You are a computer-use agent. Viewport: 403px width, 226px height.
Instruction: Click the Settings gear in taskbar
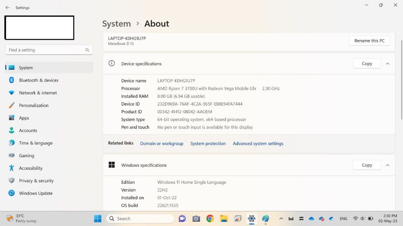click(252, 219)
